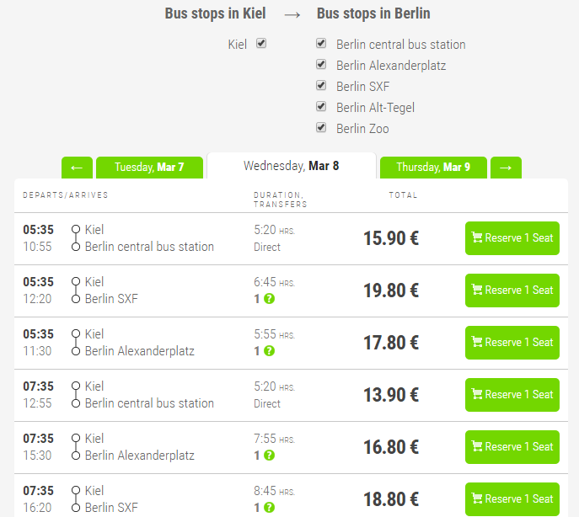Click the 19.80 € Berlin SXF price

[x=391, y=290]
